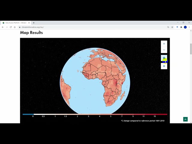Close the Data Access Platform tab
Viewport: 192px width, 144px height.
tap(29, 23)
